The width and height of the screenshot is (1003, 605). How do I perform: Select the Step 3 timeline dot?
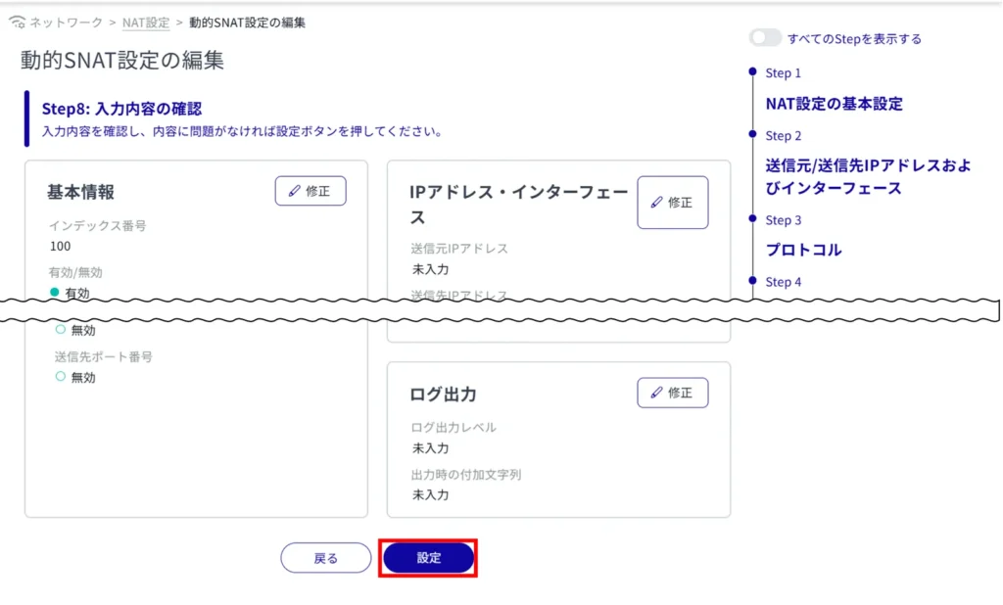coord(752,219)
